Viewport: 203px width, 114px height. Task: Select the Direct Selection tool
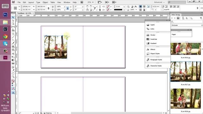click(x=13, y=21)
